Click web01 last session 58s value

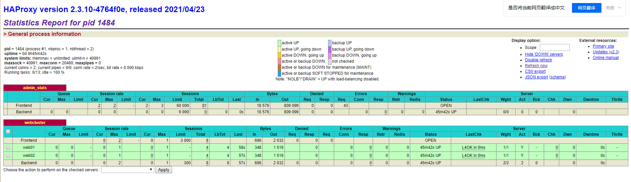pyautogui.click(x=242, y=147)
